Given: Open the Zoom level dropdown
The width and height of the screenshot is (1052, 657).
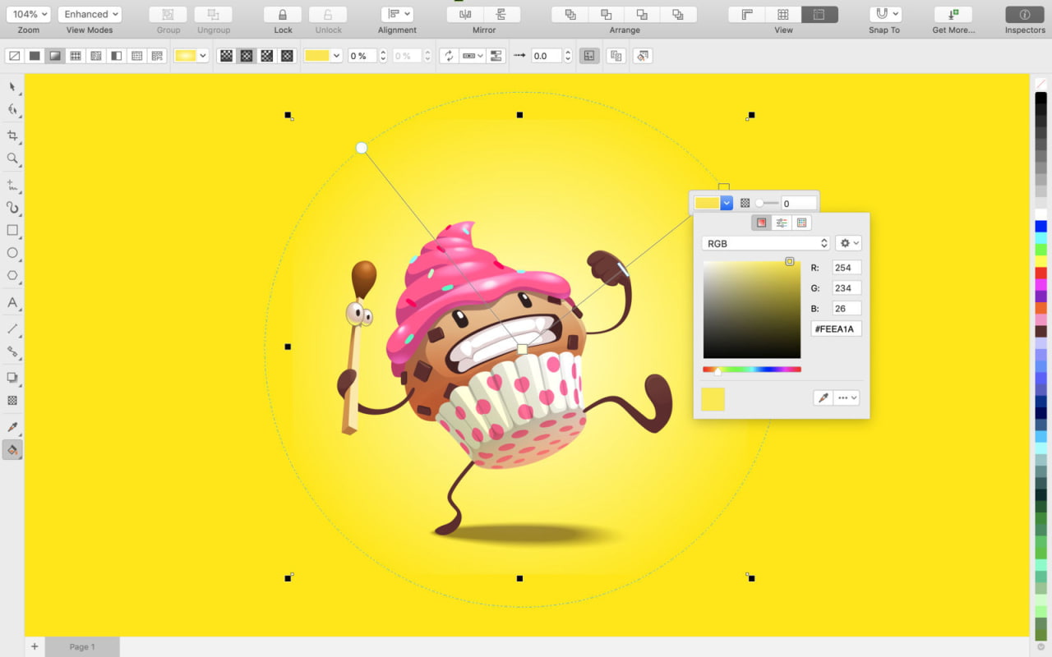Looking at the screenshot, I should click(x=28, y=15).
